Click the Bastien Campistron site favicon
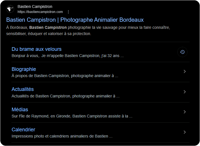Viewport: 200px width, 146px height. coord(10,9)
